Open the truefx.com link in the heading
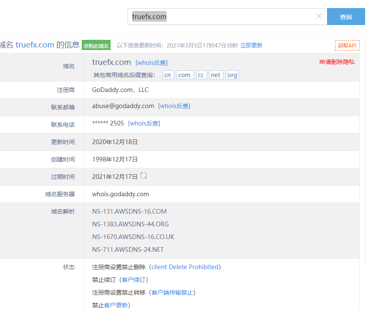 tap(35, 45)
